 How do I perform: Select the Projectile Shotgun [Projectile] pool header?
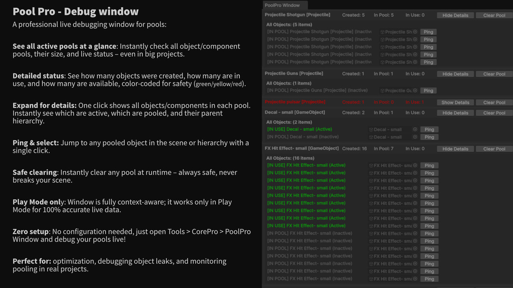(x=298, y=15)
